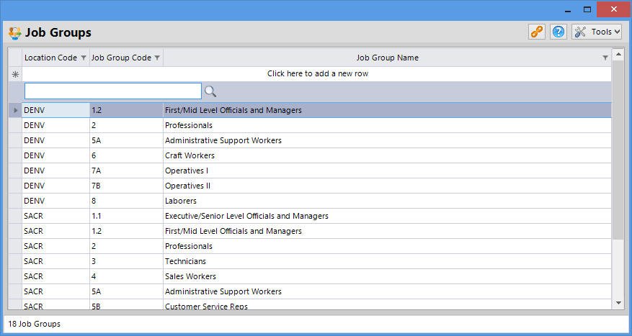Select Executive/Senior Level Officials and Managers cell

click(387, 216)
